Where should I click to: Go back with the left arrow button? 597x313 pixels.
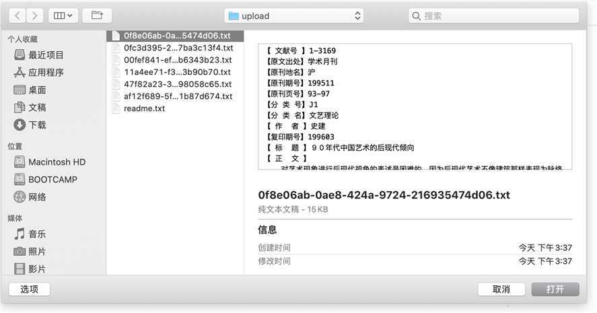[x=17, y=15]
